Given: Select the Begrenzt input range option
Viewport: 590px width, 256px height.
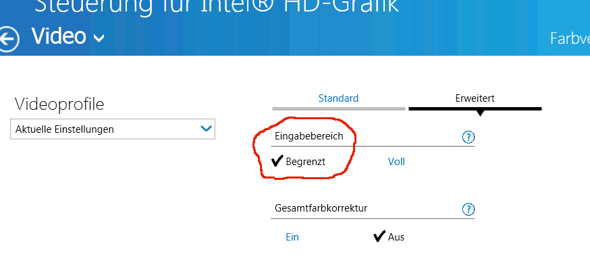Looking at the screenshot, I should click(x=306, y=162).
